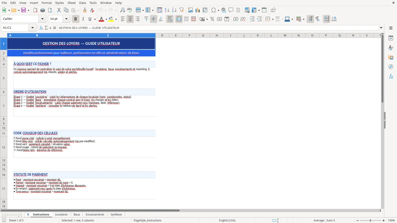Open the background color dropdown arrow
This screenshot has width=397, height=223.
pos(116,19)
